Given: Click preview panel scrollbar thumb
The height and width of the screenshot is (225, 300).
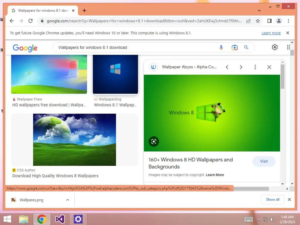Looking at the screenshot, I should (x=282, y=76).
